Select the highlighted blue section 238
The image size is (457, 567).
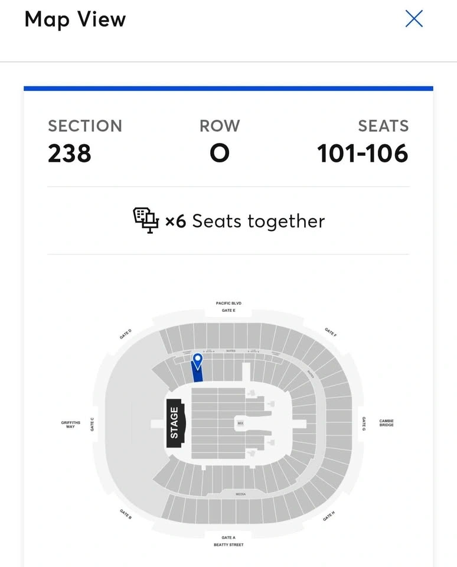tap(197, 373)
